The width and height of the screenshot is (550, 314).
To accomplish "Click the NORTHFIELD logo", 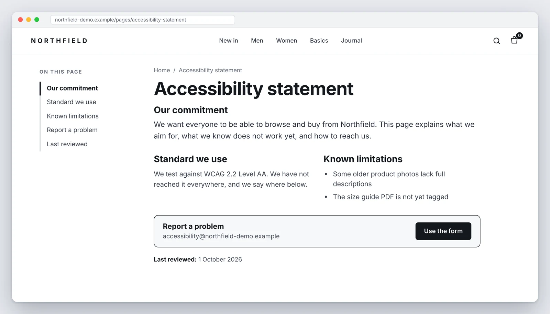I will click(x=59, y=41).
